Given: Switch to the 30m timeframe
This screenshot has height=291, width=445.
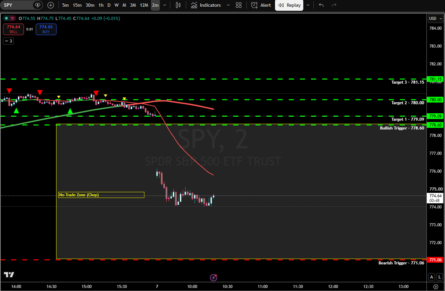Looking at the screenshot, I should click(90, 5).
